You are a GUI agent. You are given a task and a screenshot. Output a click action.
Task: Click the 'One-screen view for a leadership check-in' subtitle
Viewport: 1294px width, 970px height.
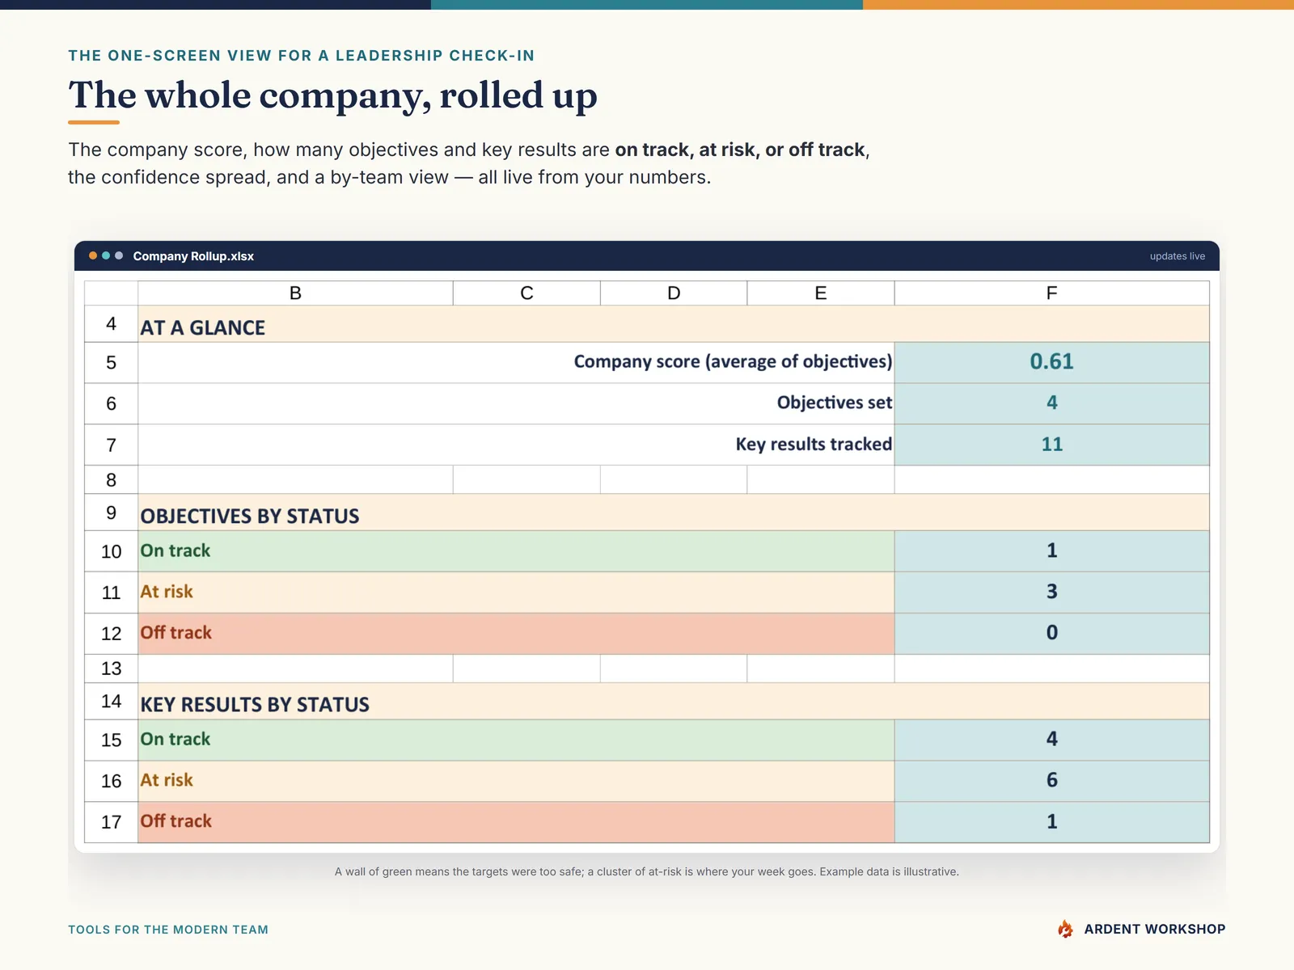[x=302, y=56]
